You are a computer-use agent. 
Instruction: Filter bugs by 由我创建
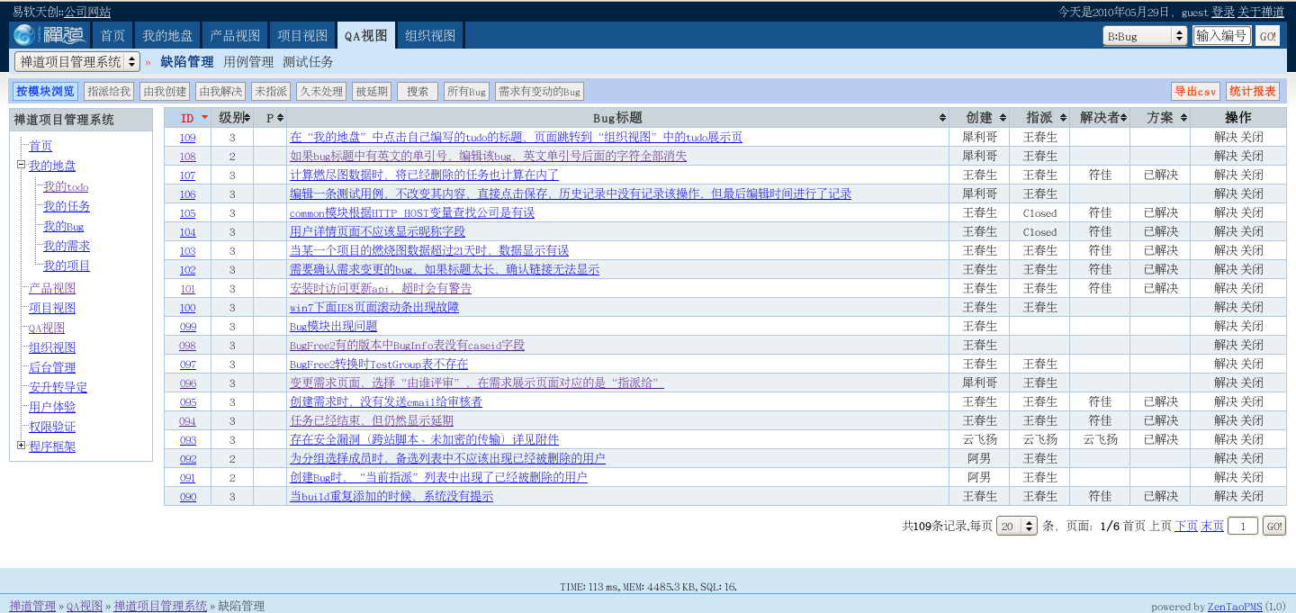click(165, 91)
